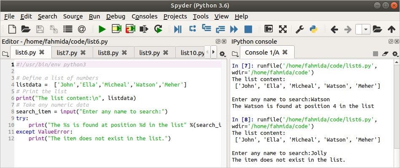Start debugging with blue debug icon
The height and width of the screenshot is (168, 400).
(x=177, y=29)
